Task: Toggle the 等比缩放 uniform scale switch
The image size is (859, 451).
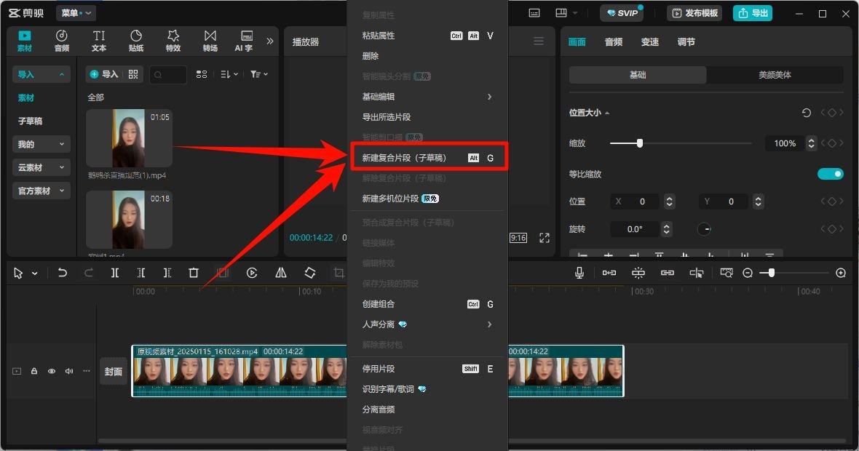Action: tap(830, 174)
